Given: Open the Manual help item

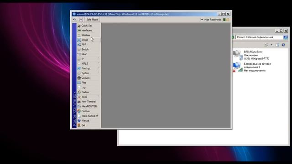Looking at the screenshot, I should coord(89,120).
